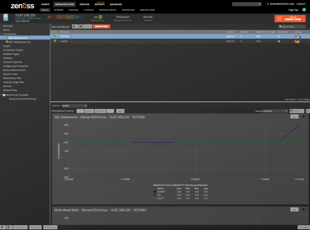The width and height of the screenshot is (310, 230).
Task: Open the REPORTS top menu
Action: 100,4
